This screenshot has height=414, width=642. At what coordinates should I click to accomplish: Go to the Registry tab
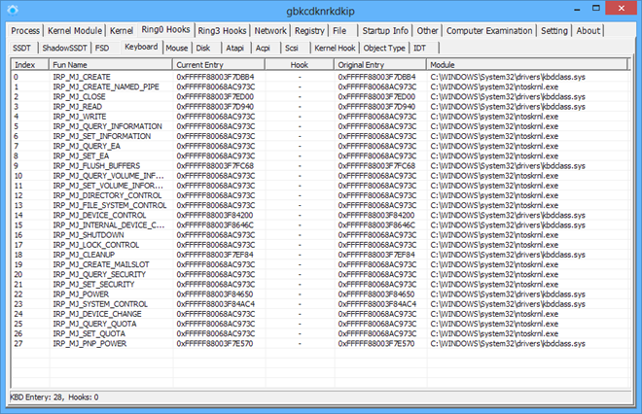(x=309, y=31)
